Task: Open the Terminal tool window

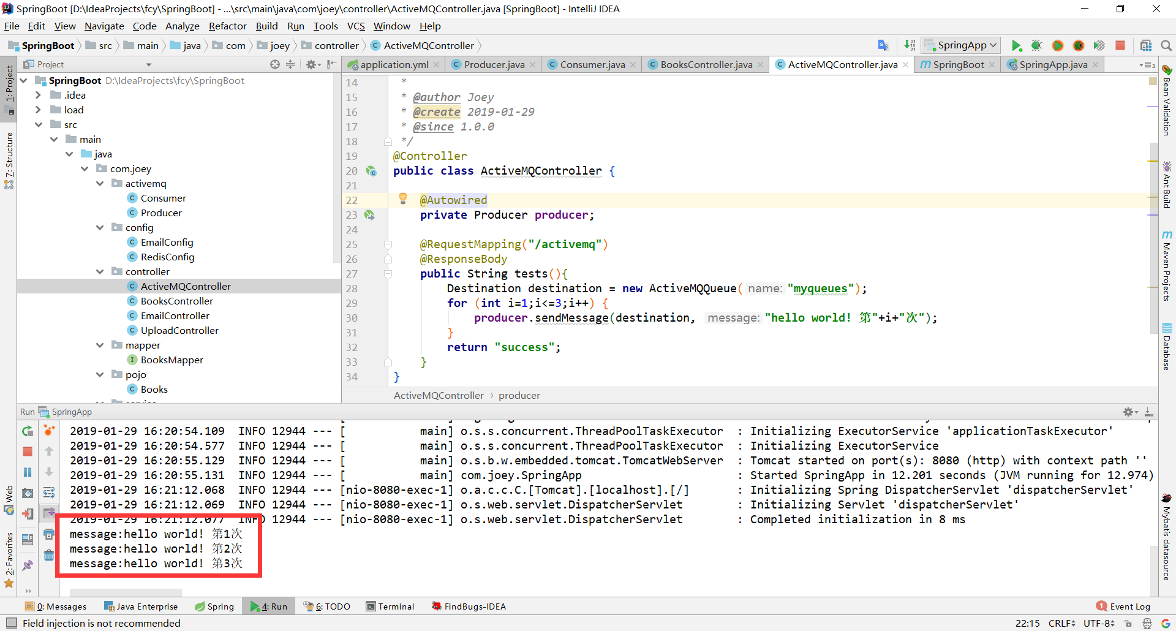Action: (390, 606)
